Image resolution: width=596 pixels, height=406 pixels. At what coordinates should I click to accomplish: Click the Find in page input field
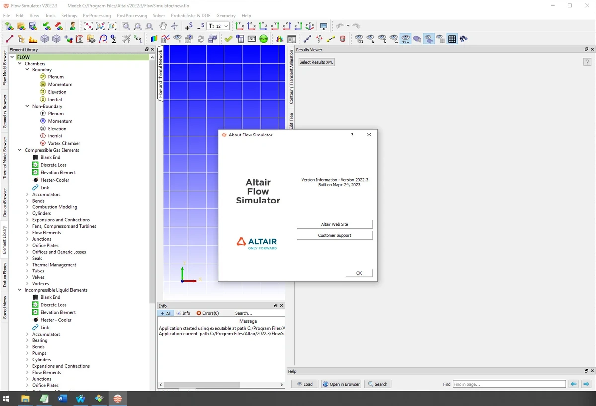click(x=509, y=384)
